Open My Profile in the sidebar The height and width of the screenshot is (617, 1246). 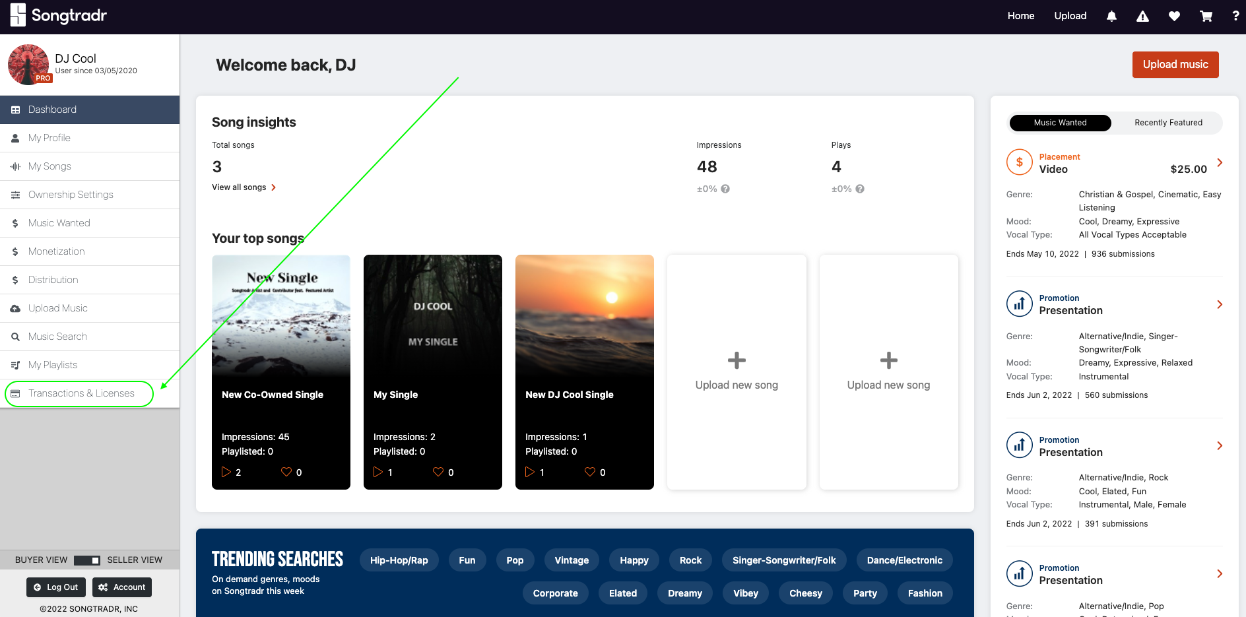(x=90, y=138)
